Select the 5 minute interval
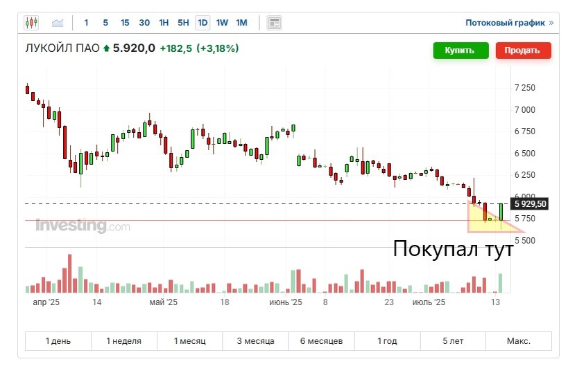Image resolution: width=568 pixels, height=366 pixels. point(105,23)
